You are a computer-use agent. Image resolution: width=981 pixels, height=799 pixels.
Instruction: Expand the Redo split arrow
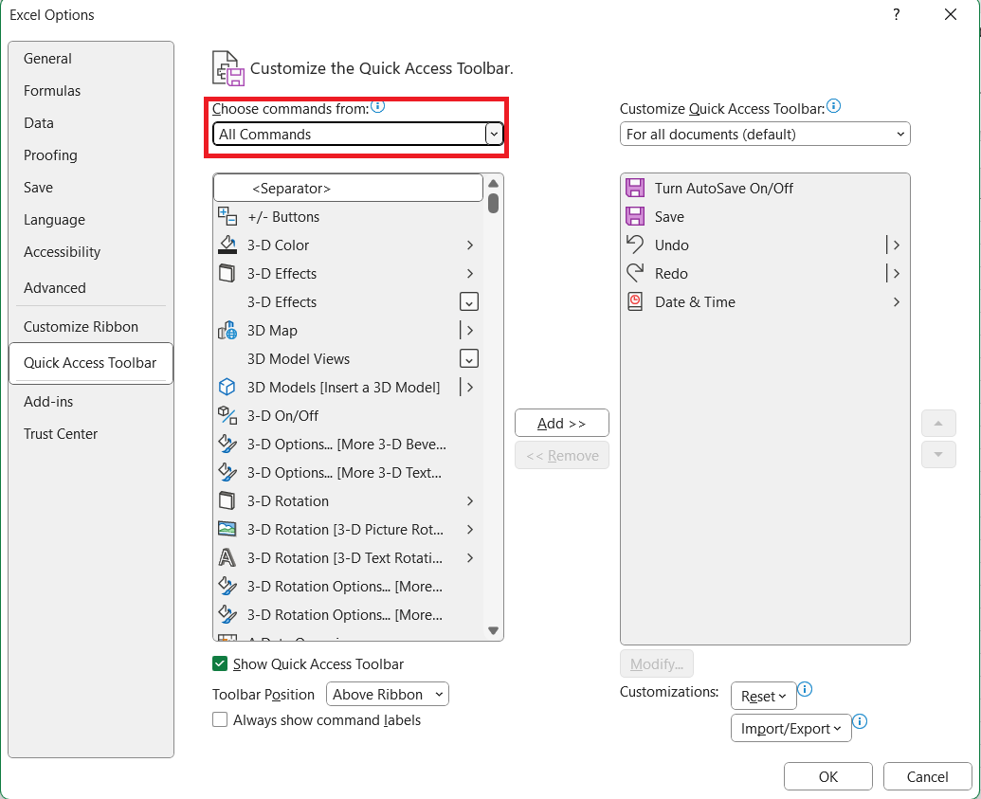[897, 273]
